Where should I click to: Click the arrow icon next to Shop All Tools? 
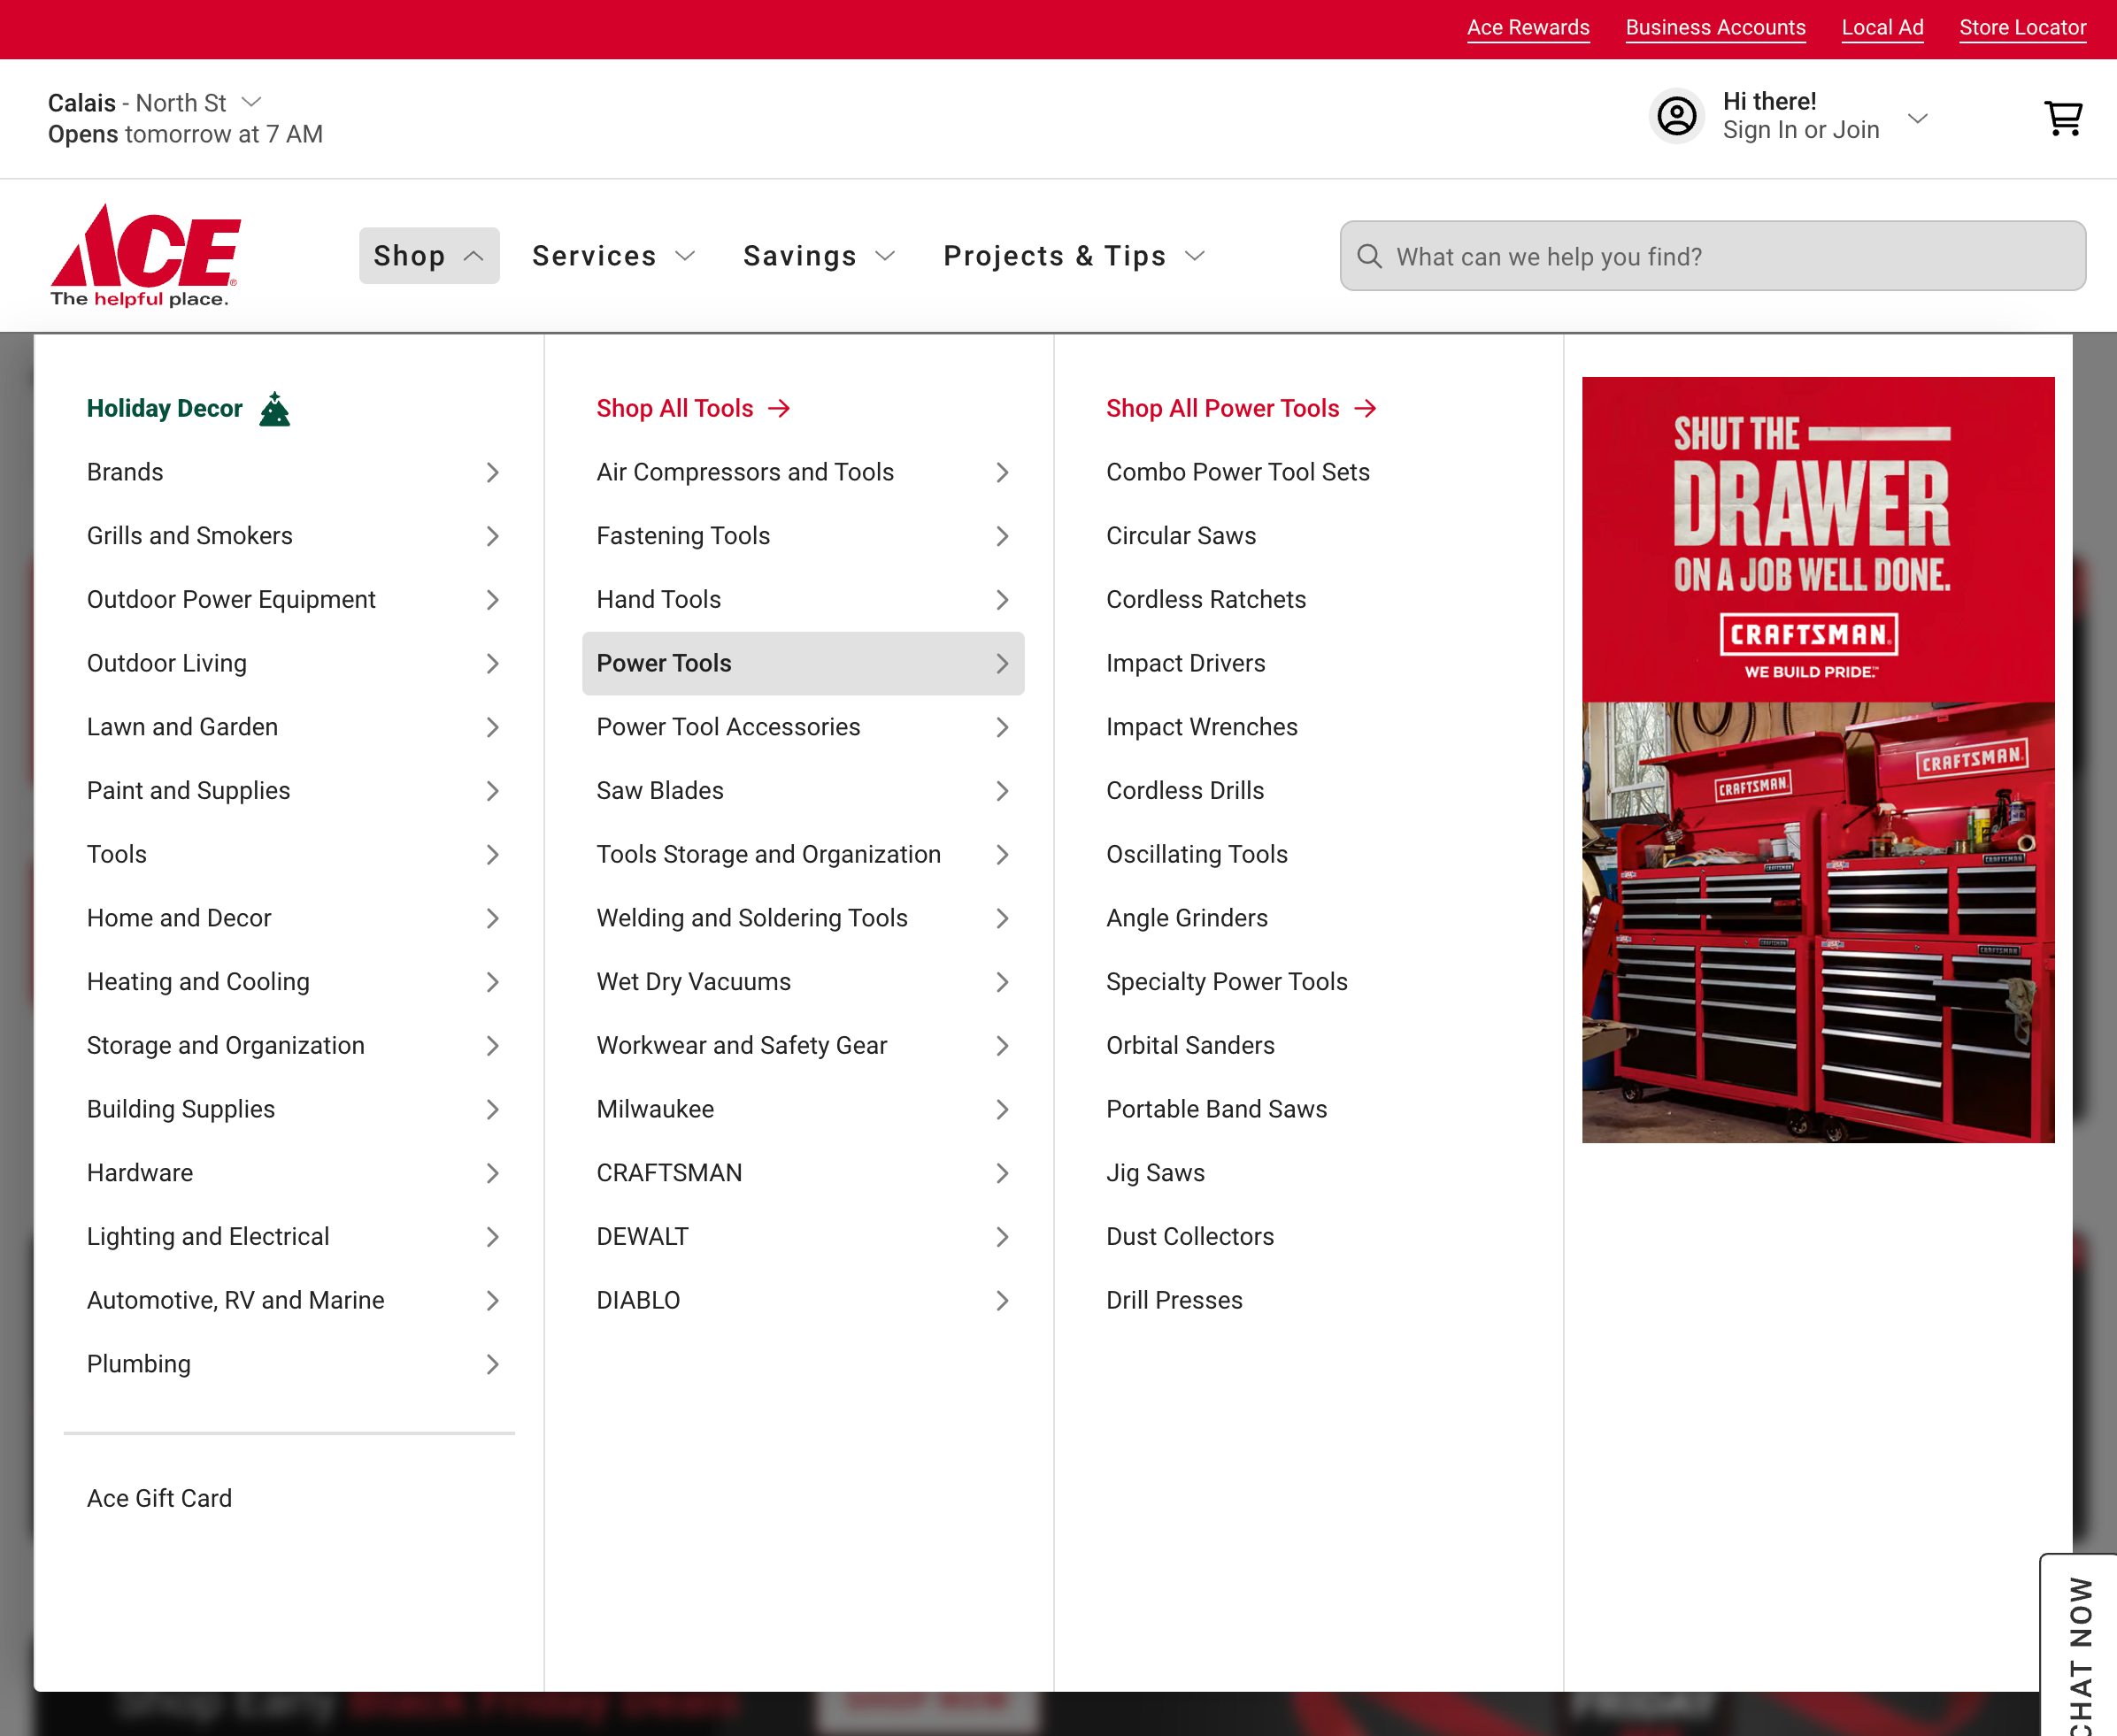tap(779, 408)
